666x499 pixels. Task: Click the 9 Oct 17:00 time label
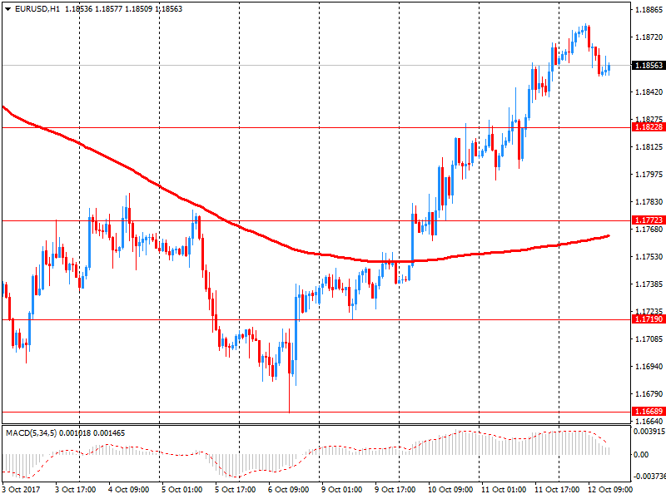coord(395,489)
